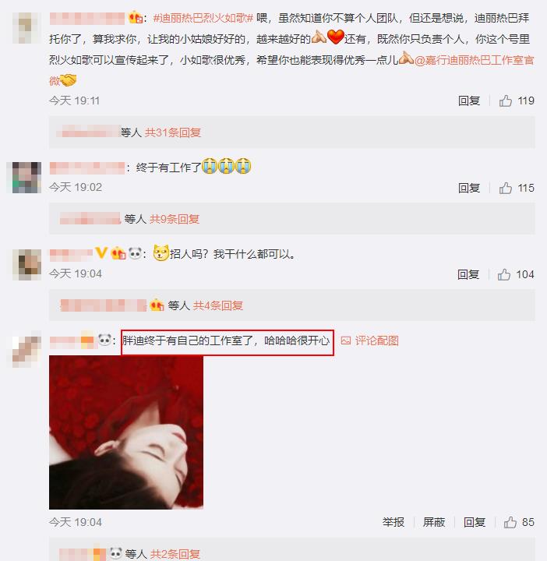Like the 终于有工作了 comment
The width and height of the screenshot is (547, 561).
click(x=506, y=188)
